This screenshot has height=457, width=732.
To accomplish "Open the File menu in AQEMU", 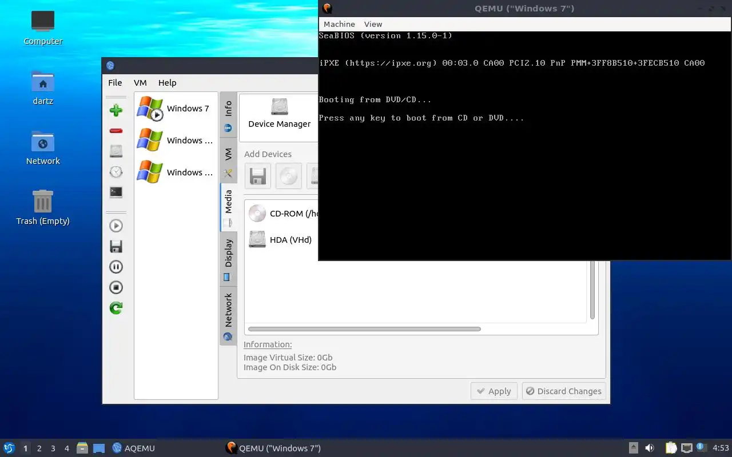I will coord(115,82).
